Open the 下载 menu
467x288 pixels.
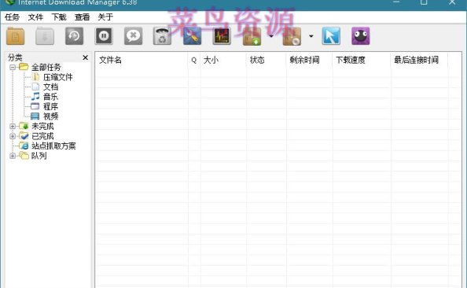pos(59,17)
